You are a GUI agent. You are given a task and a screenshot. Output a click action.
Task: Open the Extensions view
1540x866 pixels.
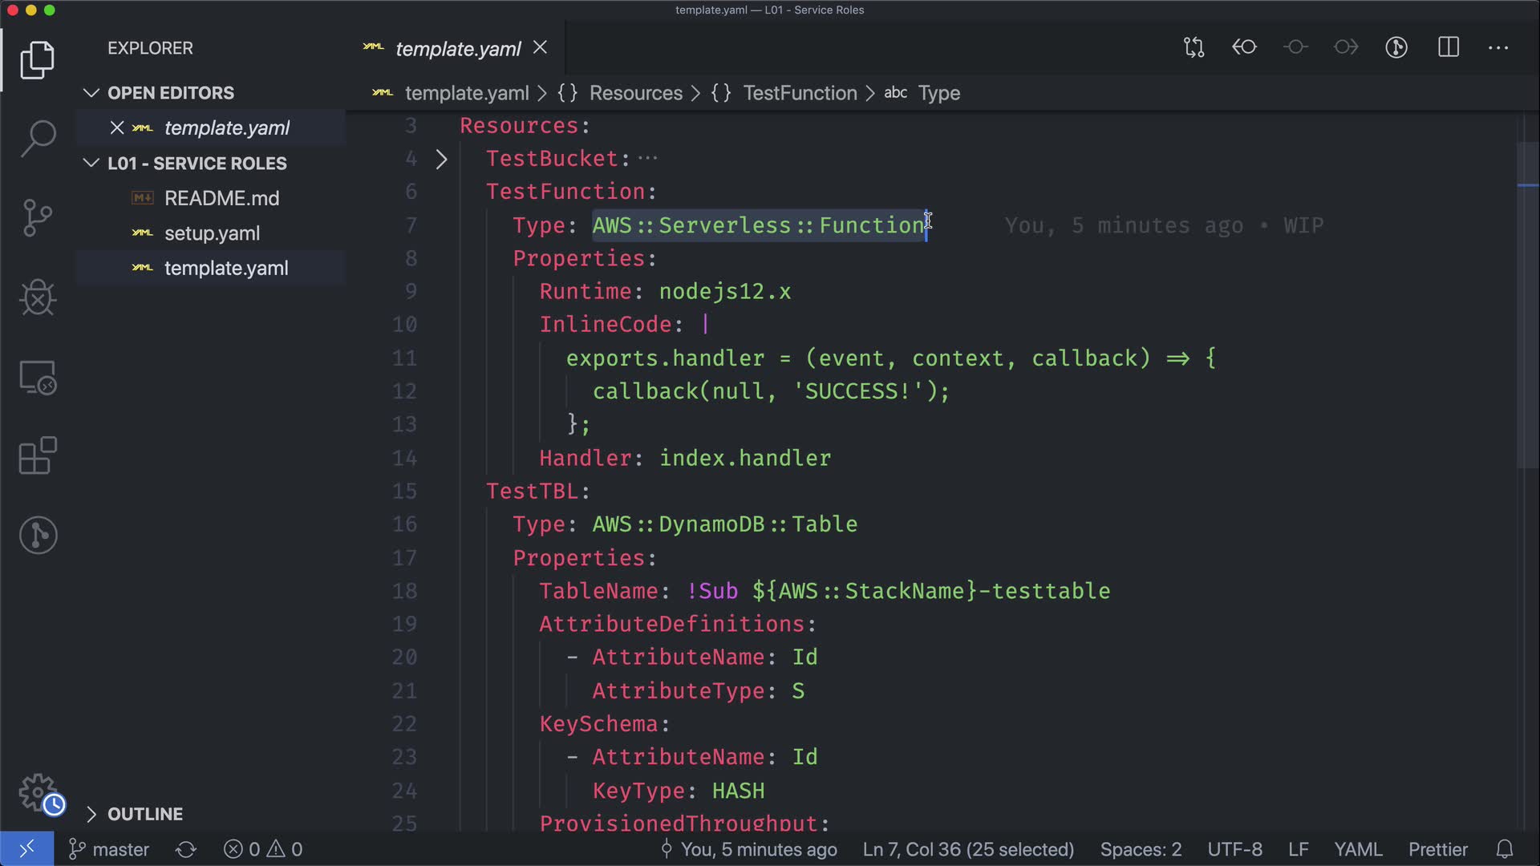38,456
